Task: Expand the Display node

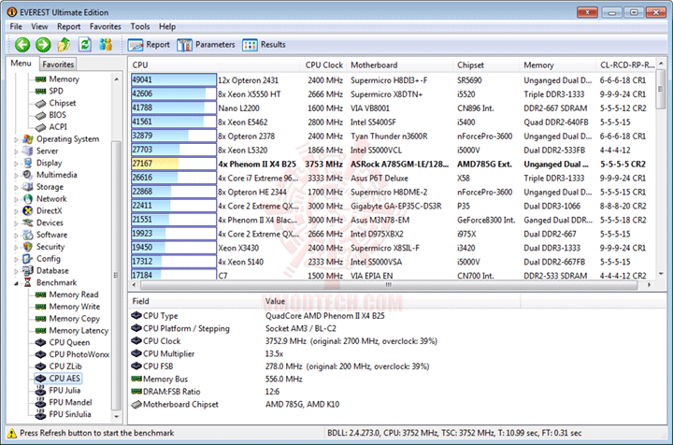Action: (x=16, y=164)
